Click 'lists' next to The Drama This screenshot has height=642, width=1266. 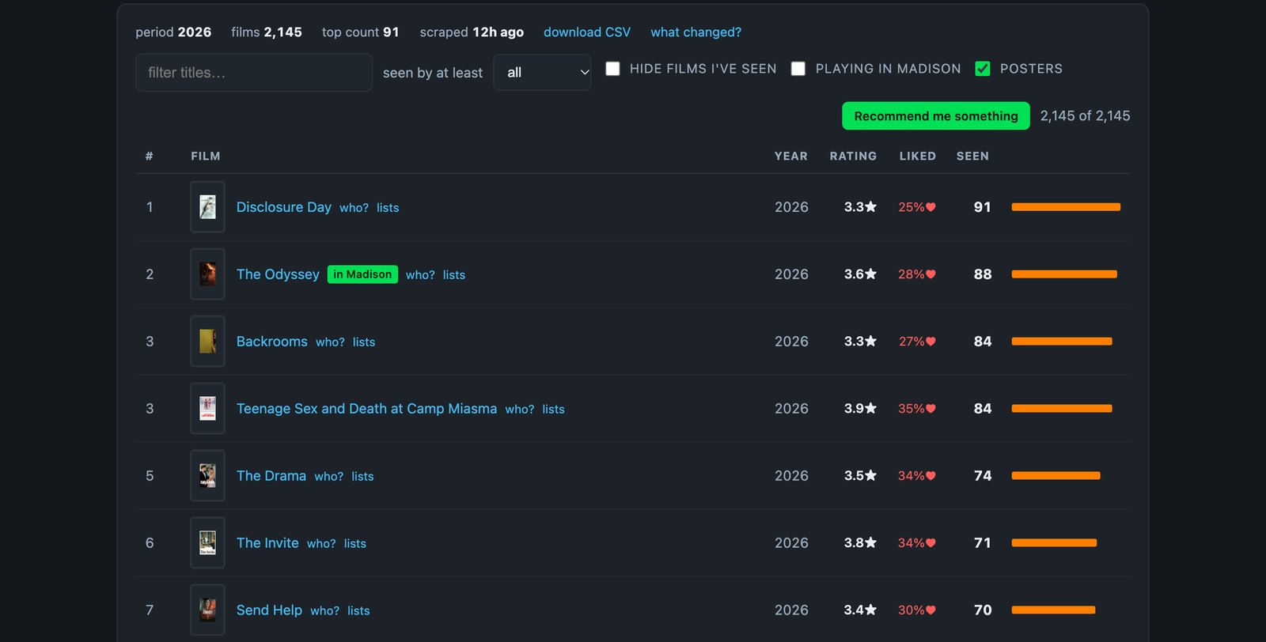click(362, 477)
